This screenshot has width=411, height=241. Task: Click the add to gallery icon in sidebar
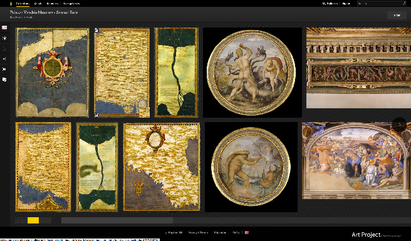click(4, 79)
